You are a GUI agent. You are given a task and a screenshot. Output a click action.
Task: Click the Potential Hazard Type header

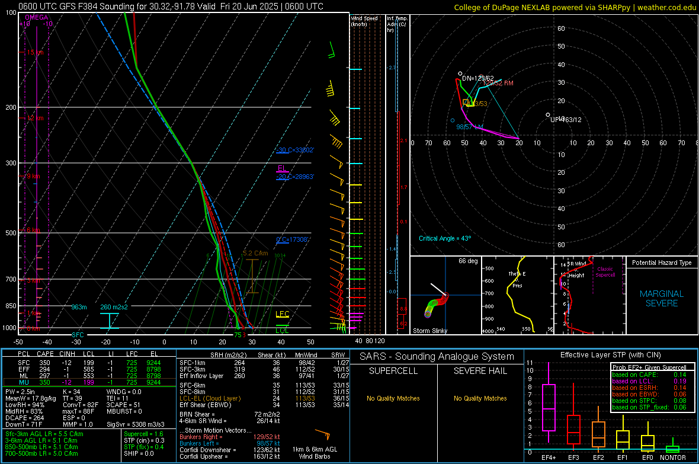(x=662, y=263)
